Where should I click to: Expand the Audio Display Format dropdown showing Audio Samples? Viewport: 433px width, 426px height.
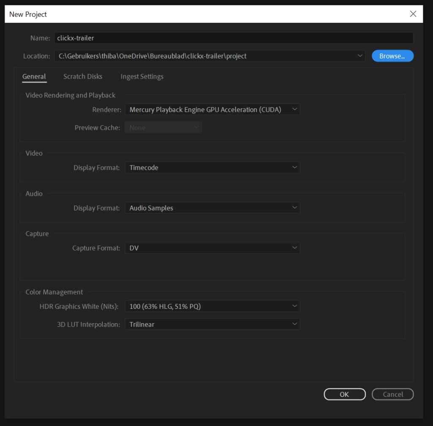coord(212,208)
